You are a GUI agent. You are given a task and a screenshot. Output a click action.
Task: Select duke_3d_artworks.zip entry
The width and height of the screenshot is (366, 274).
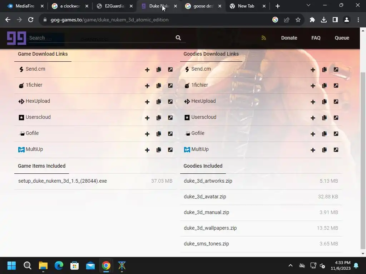click(x=261, y=181)
